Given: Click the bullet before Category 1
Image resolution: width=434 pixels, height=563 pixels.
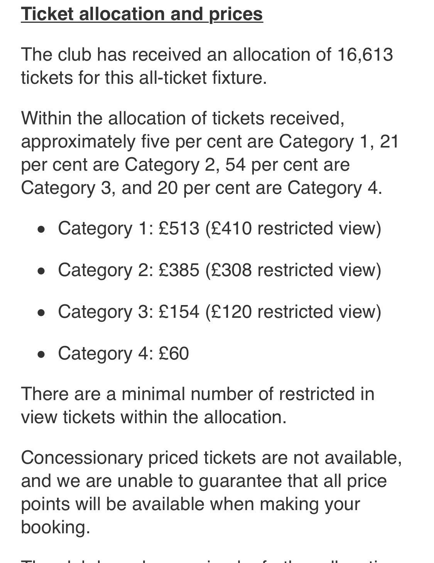Looking at the screenshot, I should (x=41, y=230).
